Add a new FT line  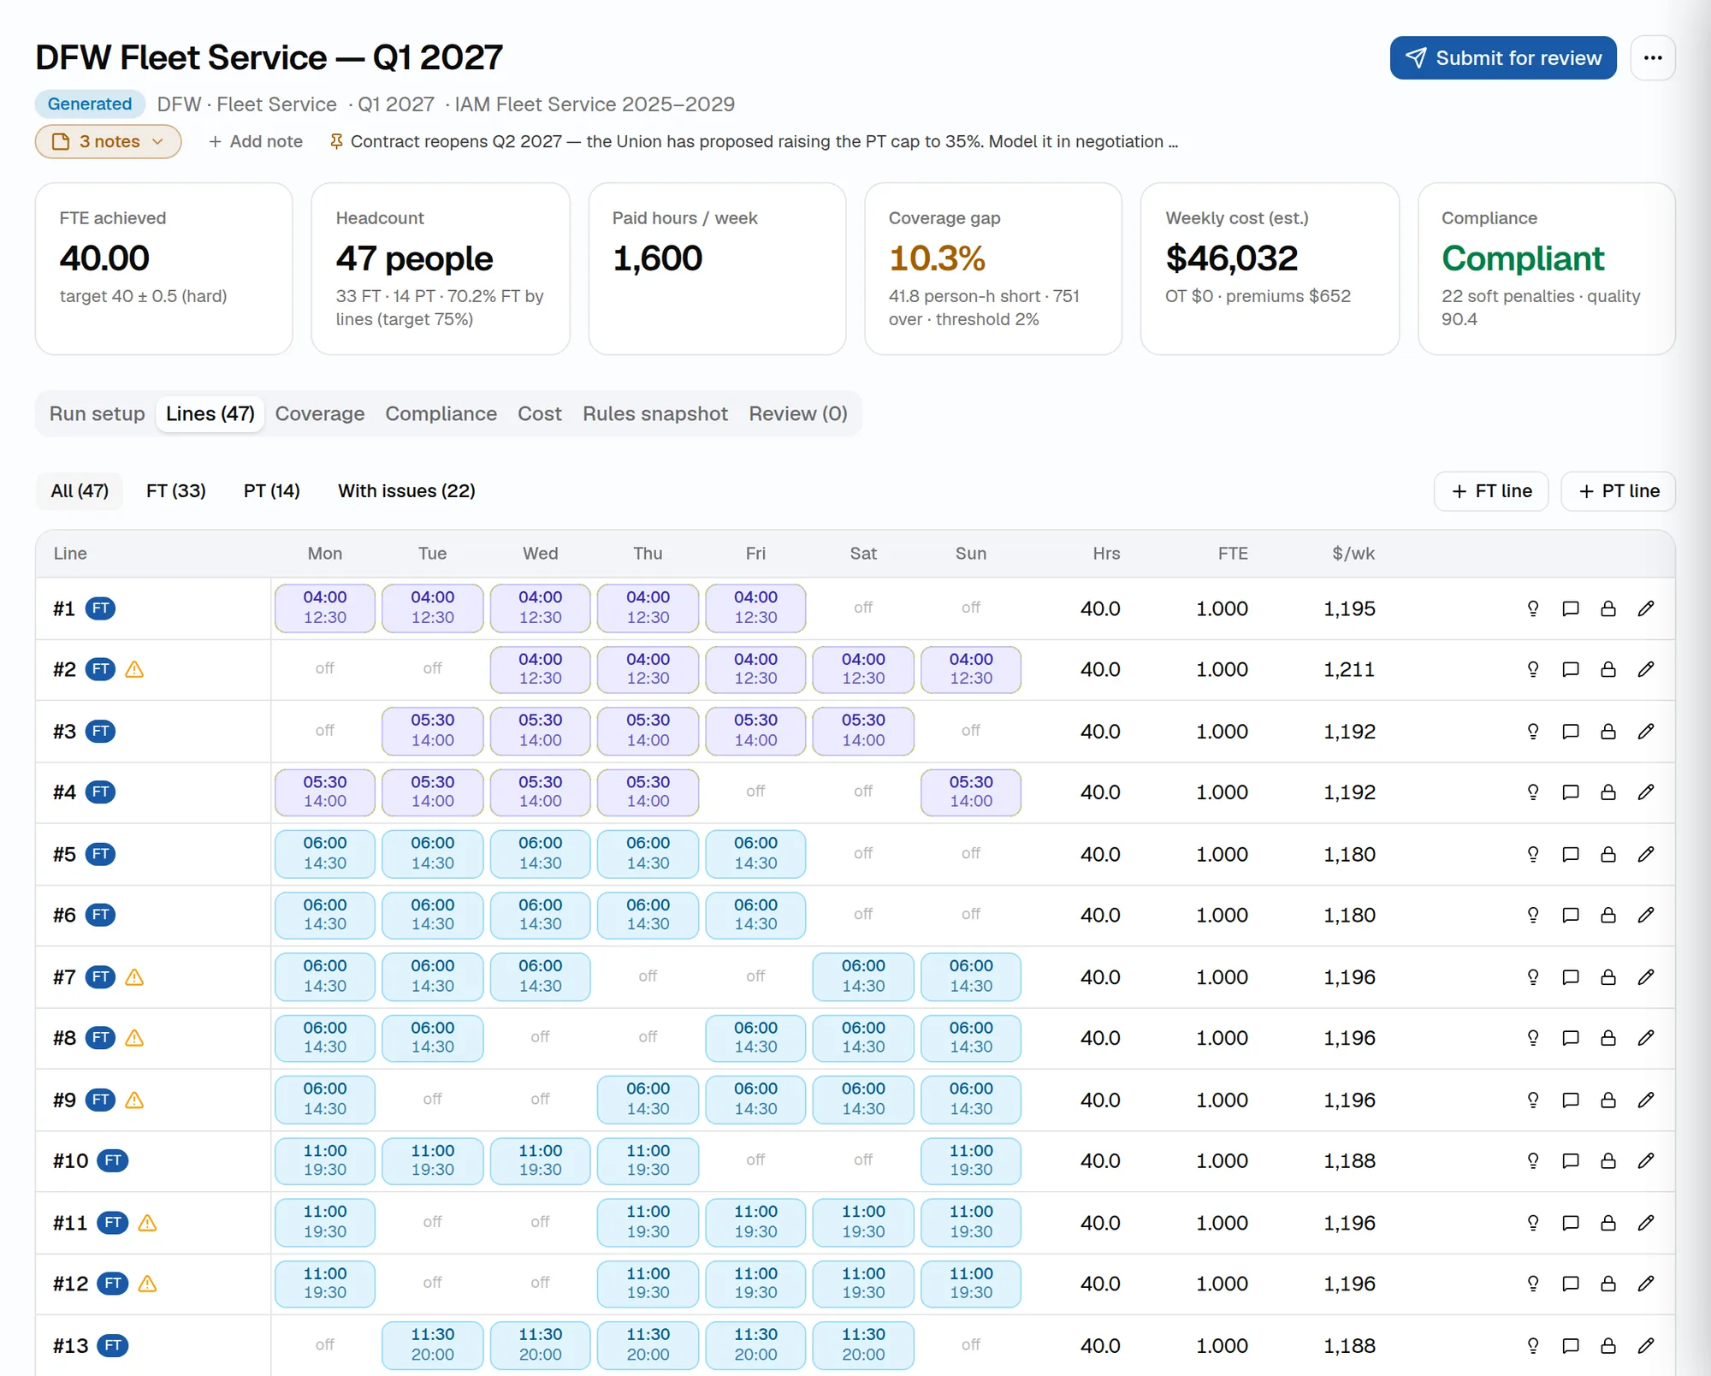(1491, 491)
